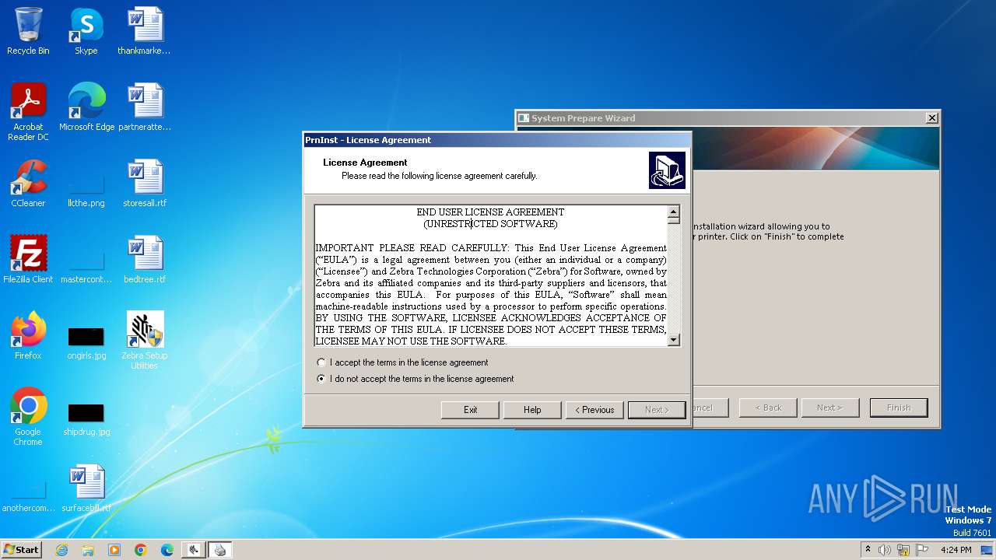Click the network status tray icon

tap(903, 550)
